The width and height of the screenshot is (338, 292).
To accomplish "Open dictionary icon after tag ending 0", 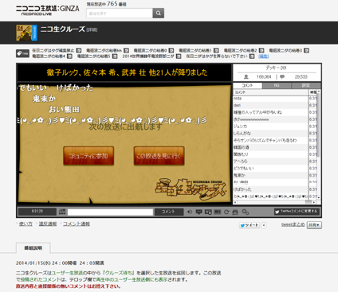I will tap(171, 50).
